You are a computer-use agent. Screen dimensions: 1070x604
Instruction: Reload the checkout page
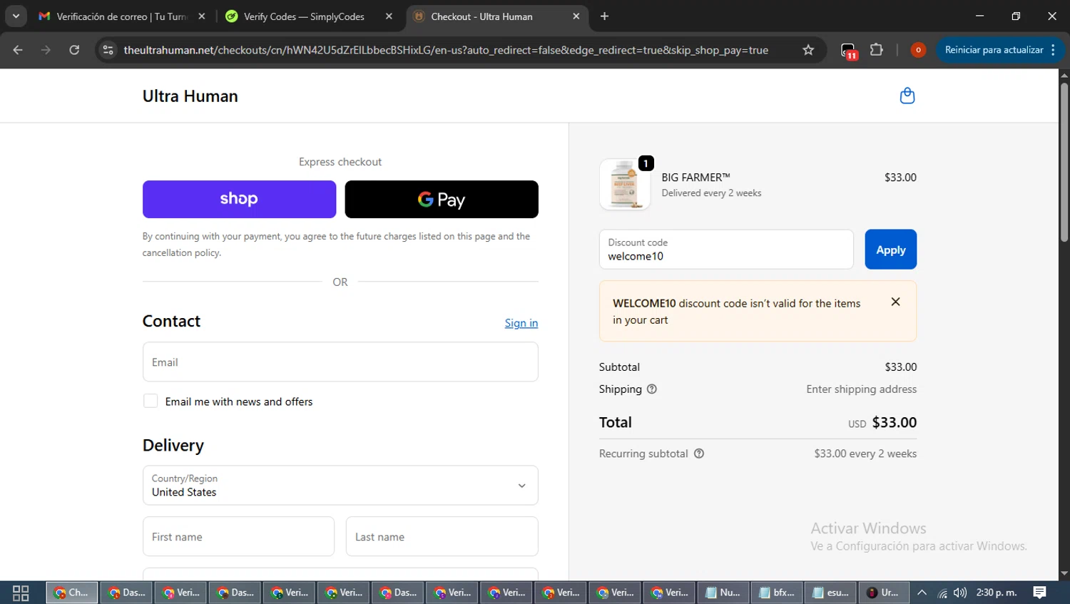point(74,50)
